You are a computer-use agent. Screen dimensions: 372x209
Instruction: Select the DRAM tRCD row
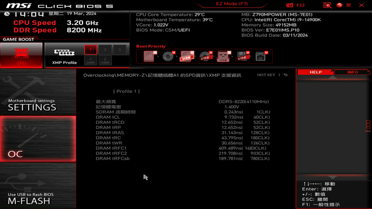coord(183,122)
